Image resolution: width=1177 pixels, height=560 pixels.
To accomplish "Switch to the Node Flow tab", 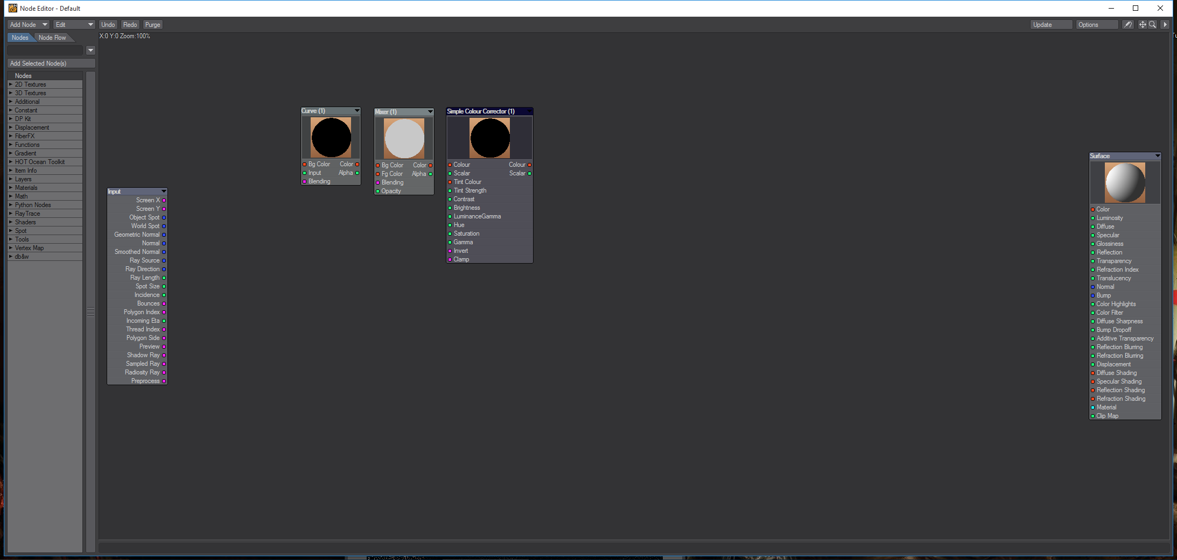I will [x=52, y=38].
